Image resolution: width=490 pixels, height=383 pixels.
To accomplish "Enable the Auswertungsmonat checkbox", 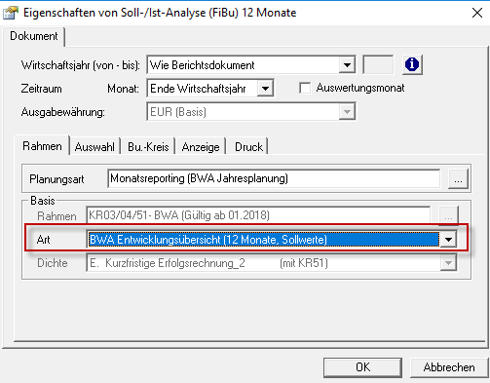I will tap(305, 88).
